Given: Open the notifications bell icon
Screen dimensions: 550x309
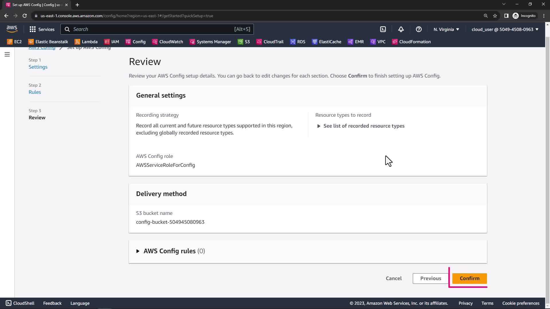Looking at the screenshot, I should (401, 29).
